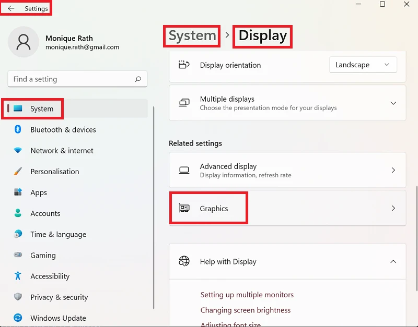The width and height of the screenshot is (418, 327).
Task: Open 'Changing screen brightness' help link
Action: click(245, 310)
